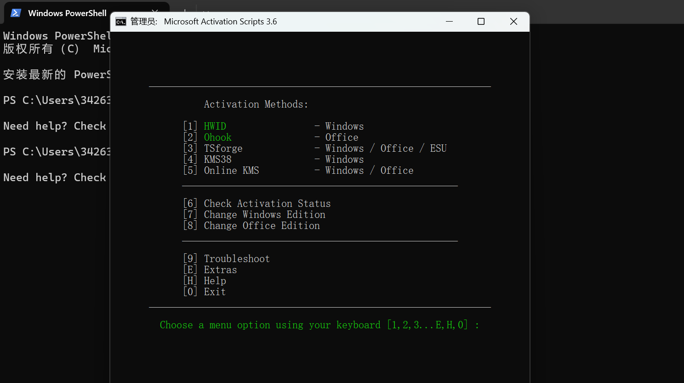Click the [1] bracket label before HWID
The image size is (684, 383).
pos(190,126)
